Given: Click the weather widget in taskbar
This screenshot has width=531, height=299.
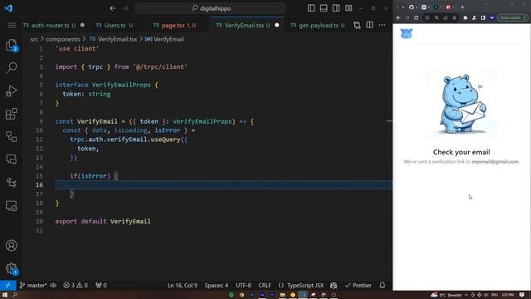Looking at the screenshot, I should pyautogui.click(x=446, y=295).
